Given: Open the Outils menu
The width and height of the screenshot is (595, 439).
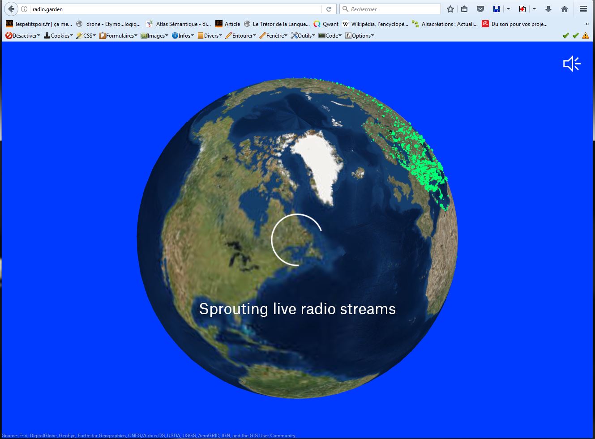Looking at the screenshot, I should click(303, 36).
